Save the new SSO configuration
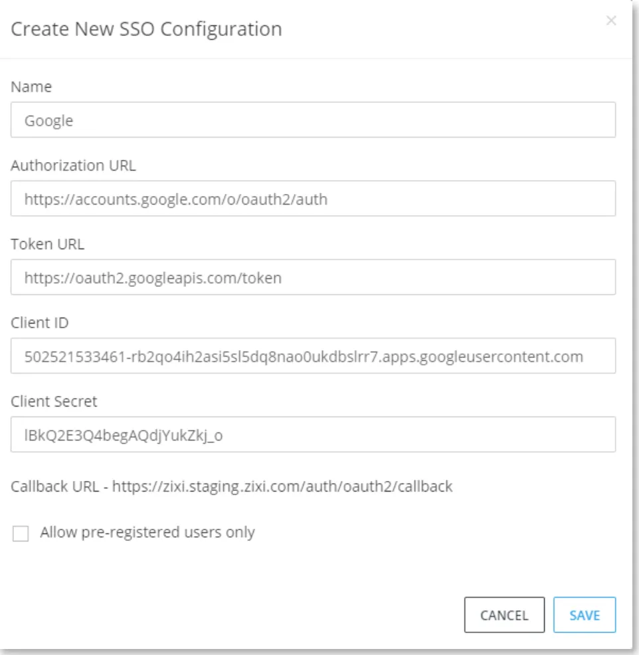 point(585,615)
